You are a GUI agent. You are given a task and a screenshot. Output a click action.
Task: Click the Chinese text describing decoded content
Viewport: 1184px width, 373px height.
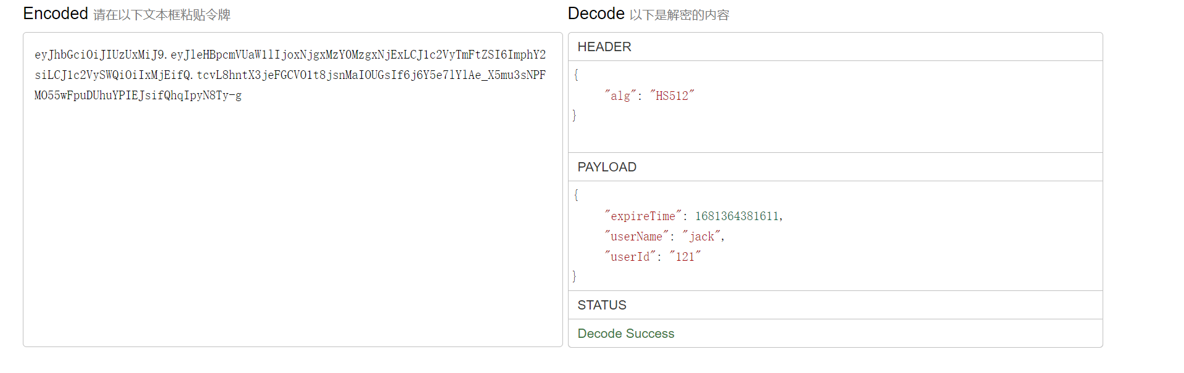pyautogui.click(x=679, y=15)
